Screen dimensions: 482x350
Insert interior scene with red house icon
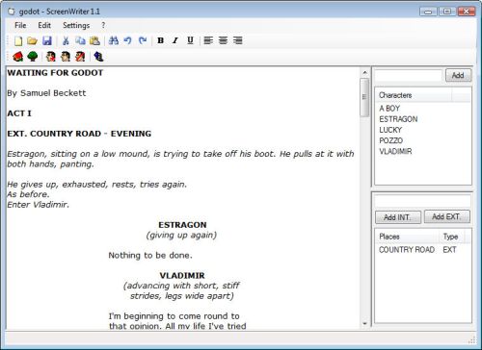[18, 57]
